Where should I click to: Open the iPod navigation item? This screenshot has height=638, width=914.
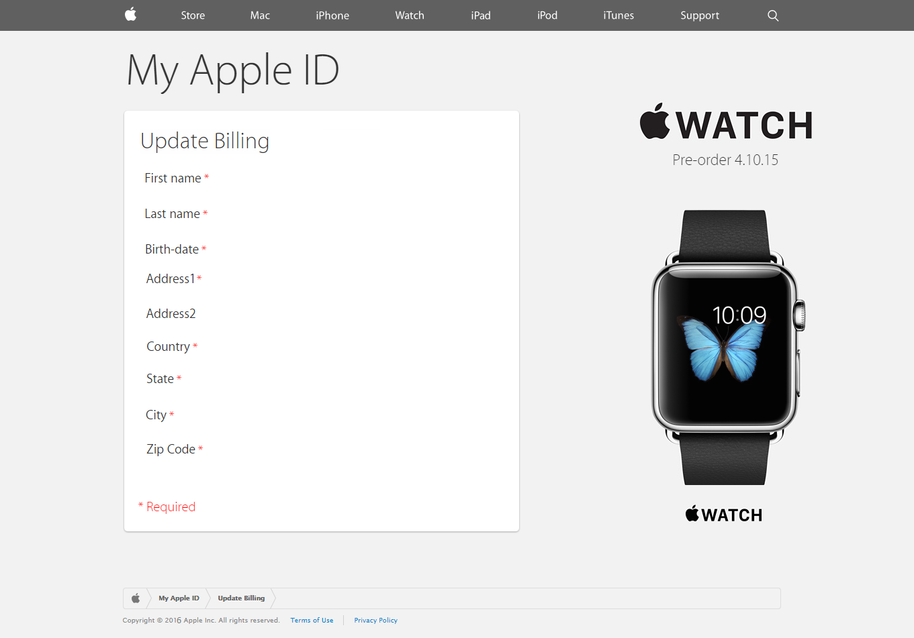point(547,15)
